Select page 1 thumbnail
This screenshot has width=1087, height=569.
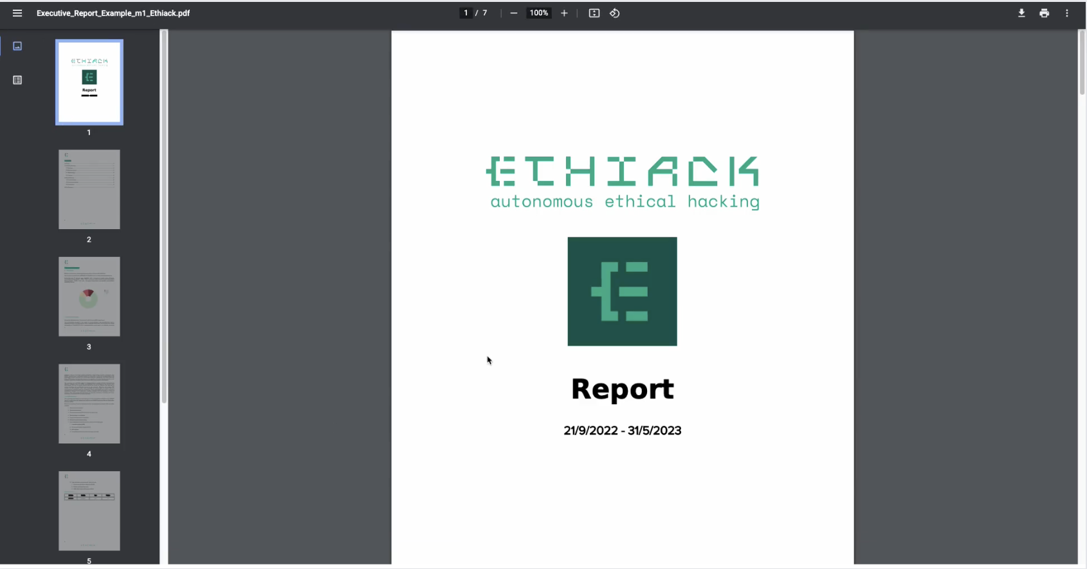[x=89, y=82]
